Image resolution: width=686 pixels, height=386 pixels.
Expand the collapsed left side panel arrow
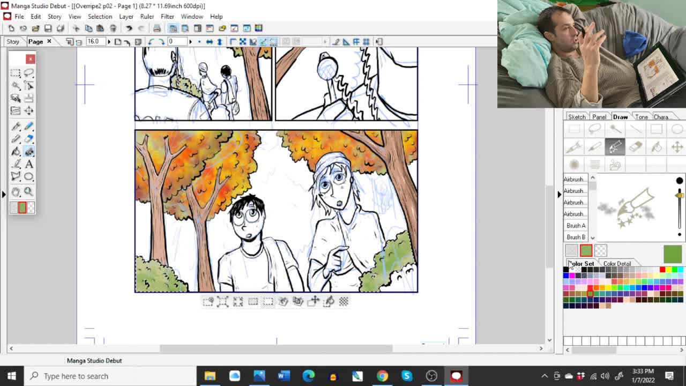4,194
